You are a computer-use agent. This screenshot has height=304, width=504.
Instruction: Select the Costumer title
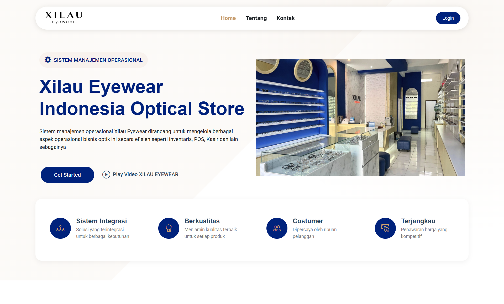[308, 221]
